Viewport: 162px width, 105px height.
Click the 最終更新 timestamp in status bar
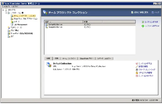tap(145, 100)
